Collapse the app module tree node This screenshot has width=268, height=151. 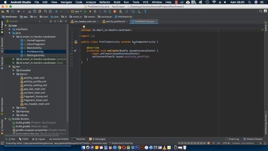pos(5,26)
